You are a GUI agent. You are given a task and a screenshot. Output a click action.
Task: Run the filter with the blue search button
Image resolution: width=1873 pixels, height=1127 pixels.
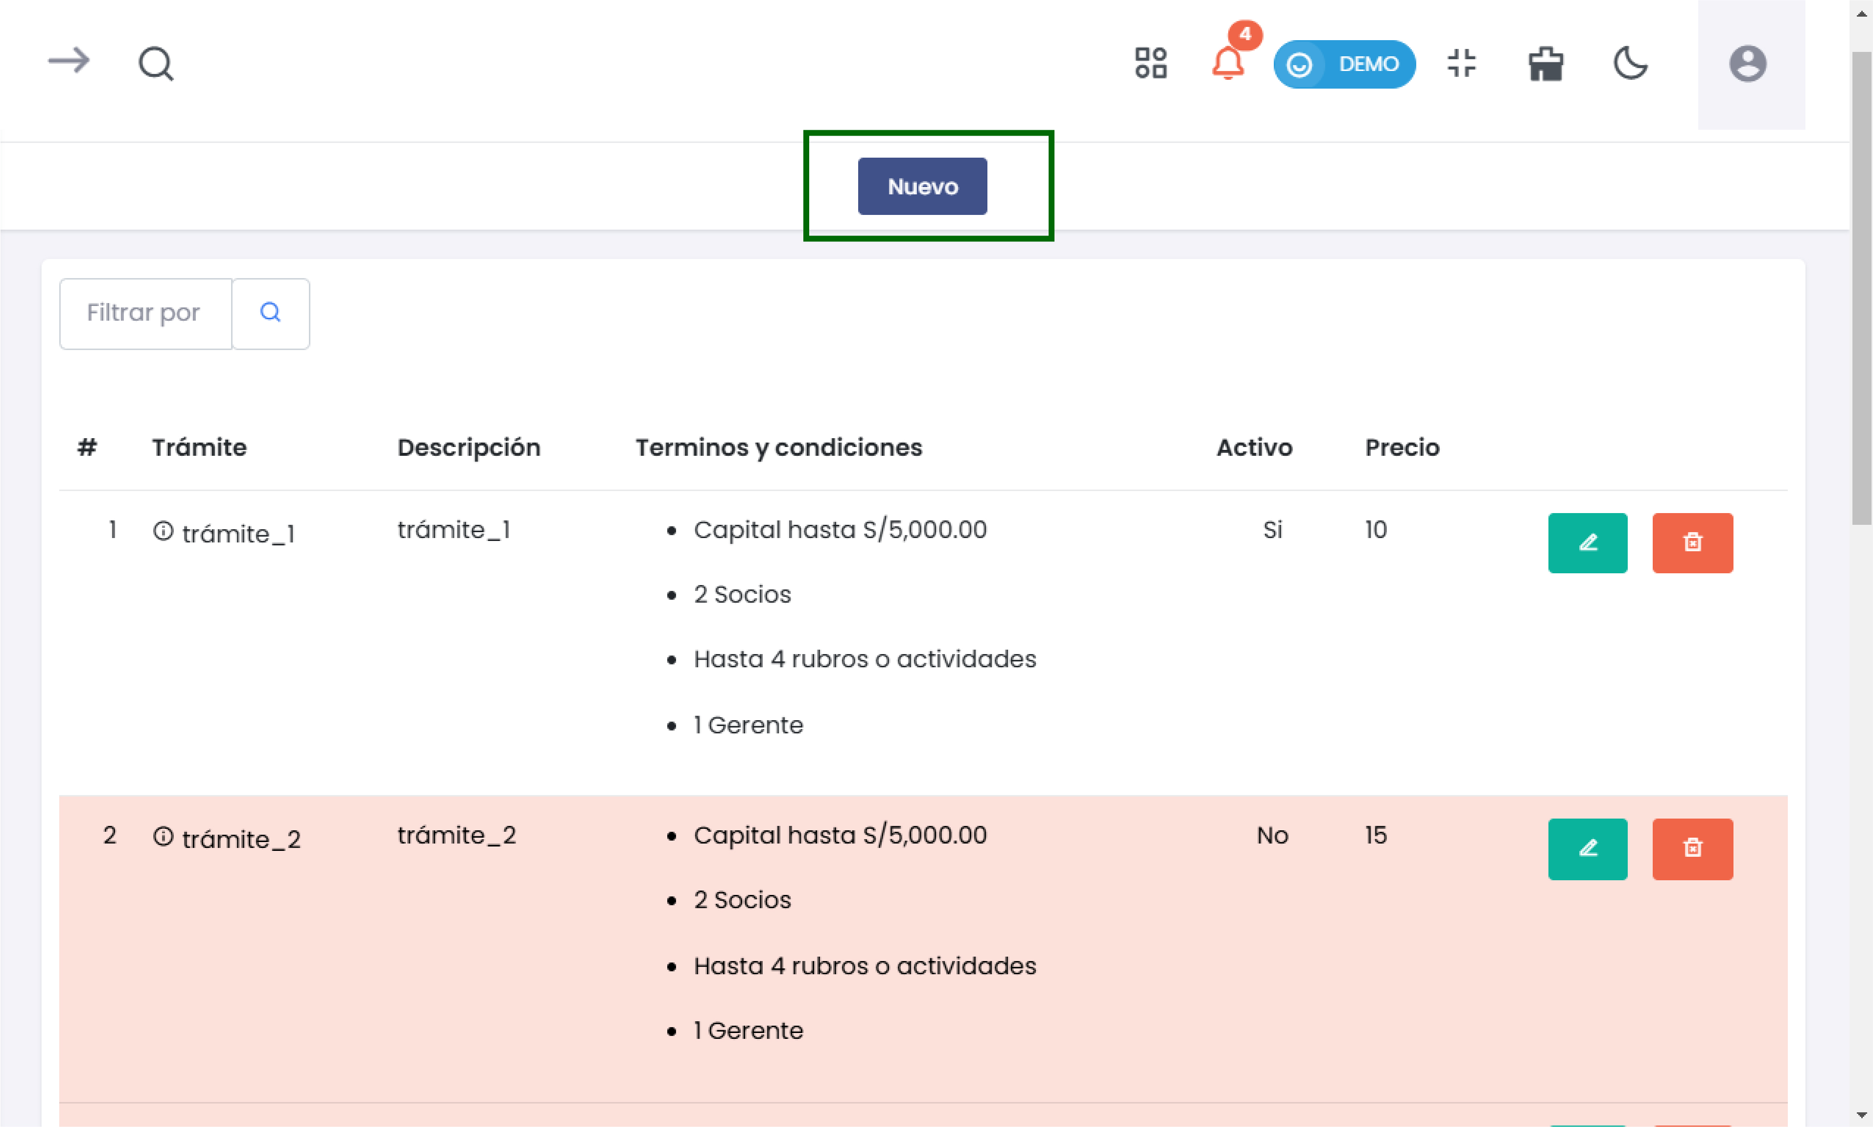(270, 312)
